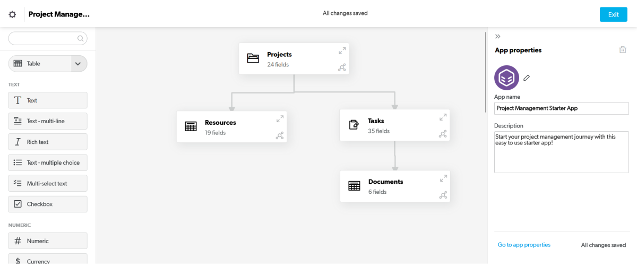Click the field search box
This screenshot has width=637, height=265.
click(x=44, y=38)
